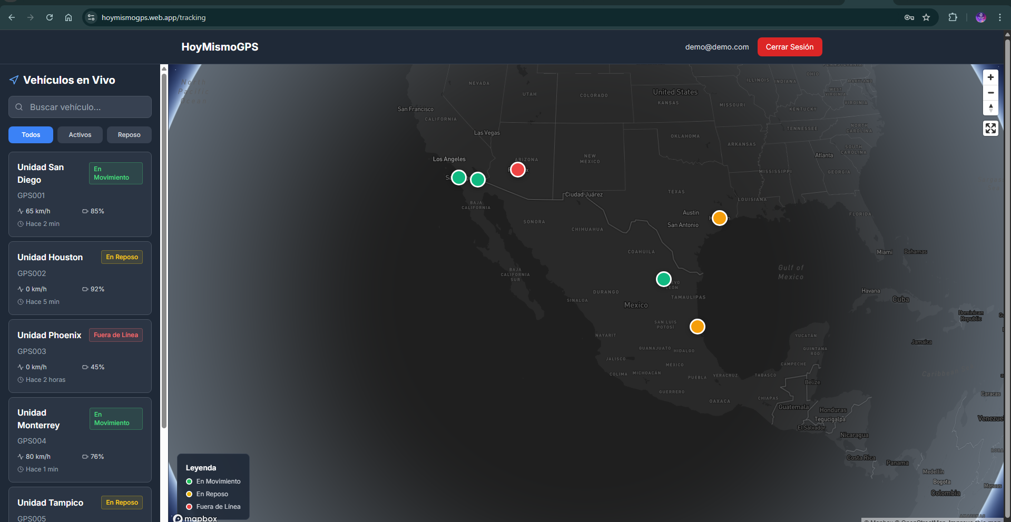
Task: Click the red offline marker in Arizona
Action: (517, 170)
